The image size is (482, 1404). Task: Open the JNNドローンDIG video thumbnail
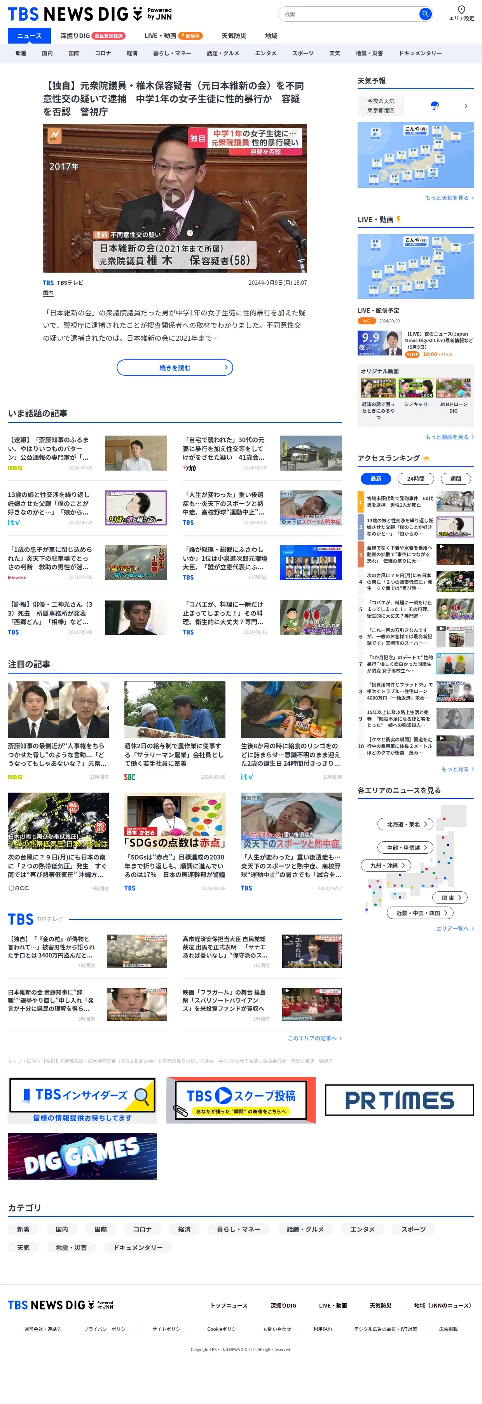pyautogui.click(x=453, y=387)
